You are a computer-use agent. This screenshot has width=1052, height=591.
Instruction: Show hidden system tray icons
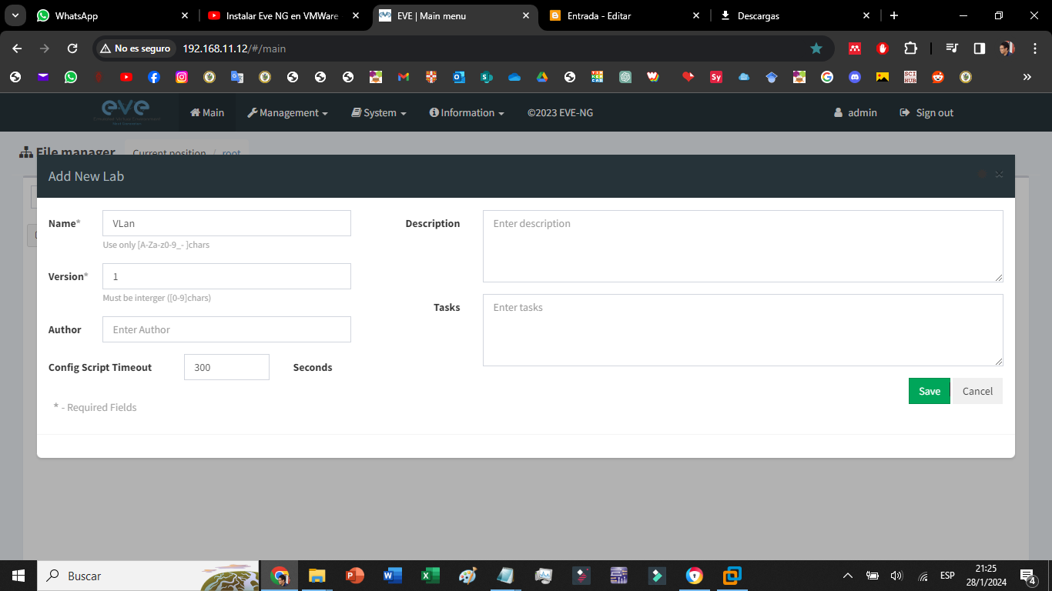tap(848, 576)
